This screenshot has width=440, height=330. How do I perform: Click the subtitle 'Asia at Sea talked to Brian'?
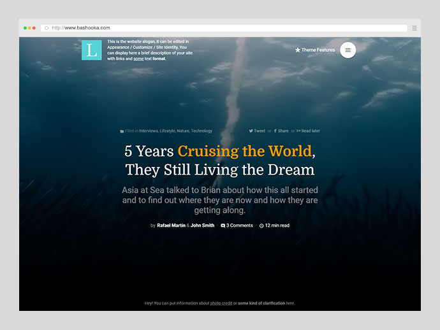coord(171,190)
